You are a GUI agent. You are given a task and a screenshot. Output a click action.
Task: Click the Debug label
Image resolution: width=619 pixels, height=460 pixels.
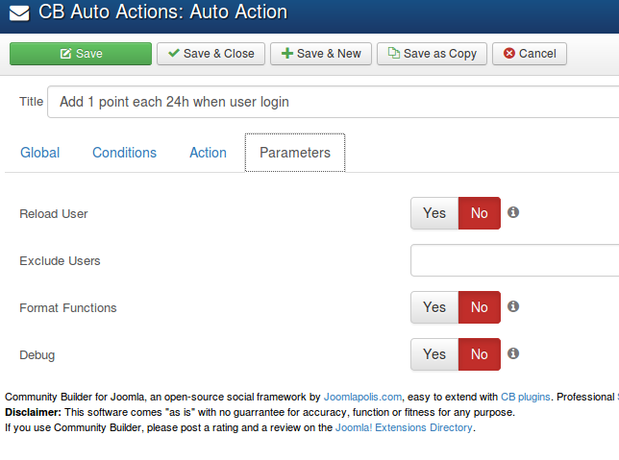pyautogui.click(x=37, y=355)
